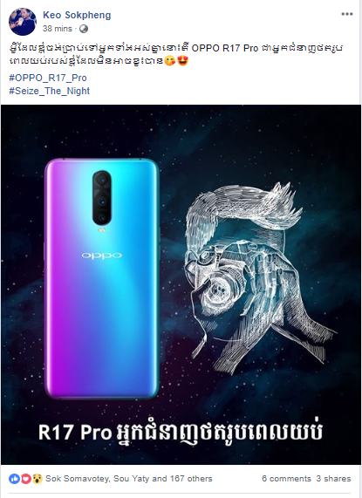The height and width of the screenshot is (498, 362).
Task: Click the heart-eyes emoji in post
Action: 182,60
